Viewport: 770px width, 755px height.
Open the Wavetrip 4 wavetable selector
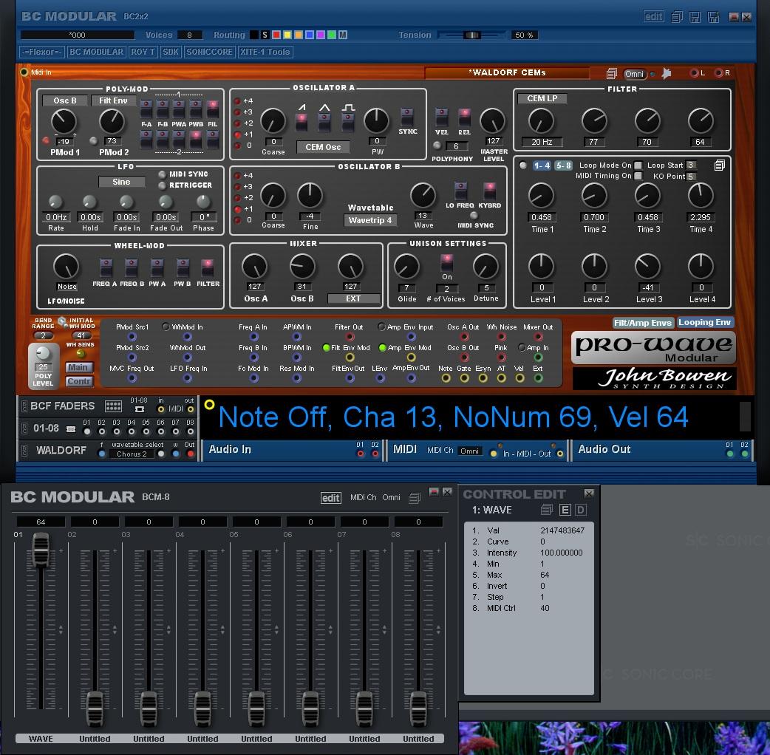pos(370,219)
